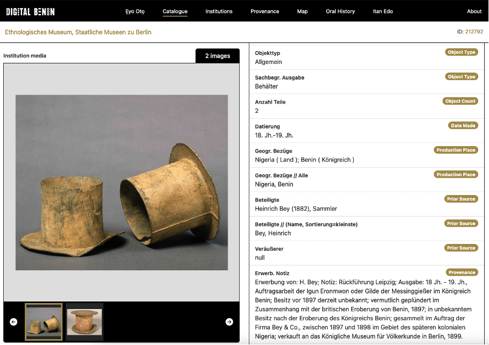Click the 2 images tab
Screen dimensions: 489x345
pyautogui.click(x=217, y=56)
